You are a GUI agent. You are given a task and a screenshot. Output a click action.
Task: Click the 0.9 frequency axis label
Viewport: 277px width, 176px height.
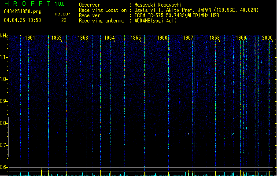(4, 101)
